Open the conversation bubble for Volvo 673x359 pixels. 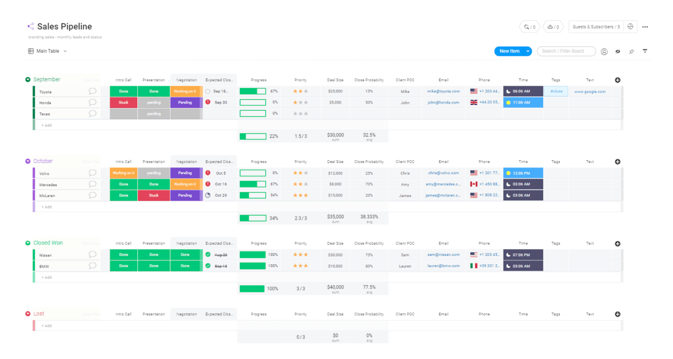(x=93, y=173)
